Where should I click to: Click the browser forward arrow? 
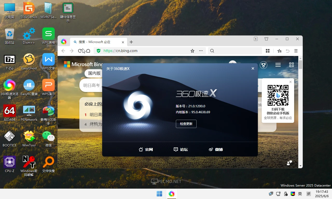point(72,51)
